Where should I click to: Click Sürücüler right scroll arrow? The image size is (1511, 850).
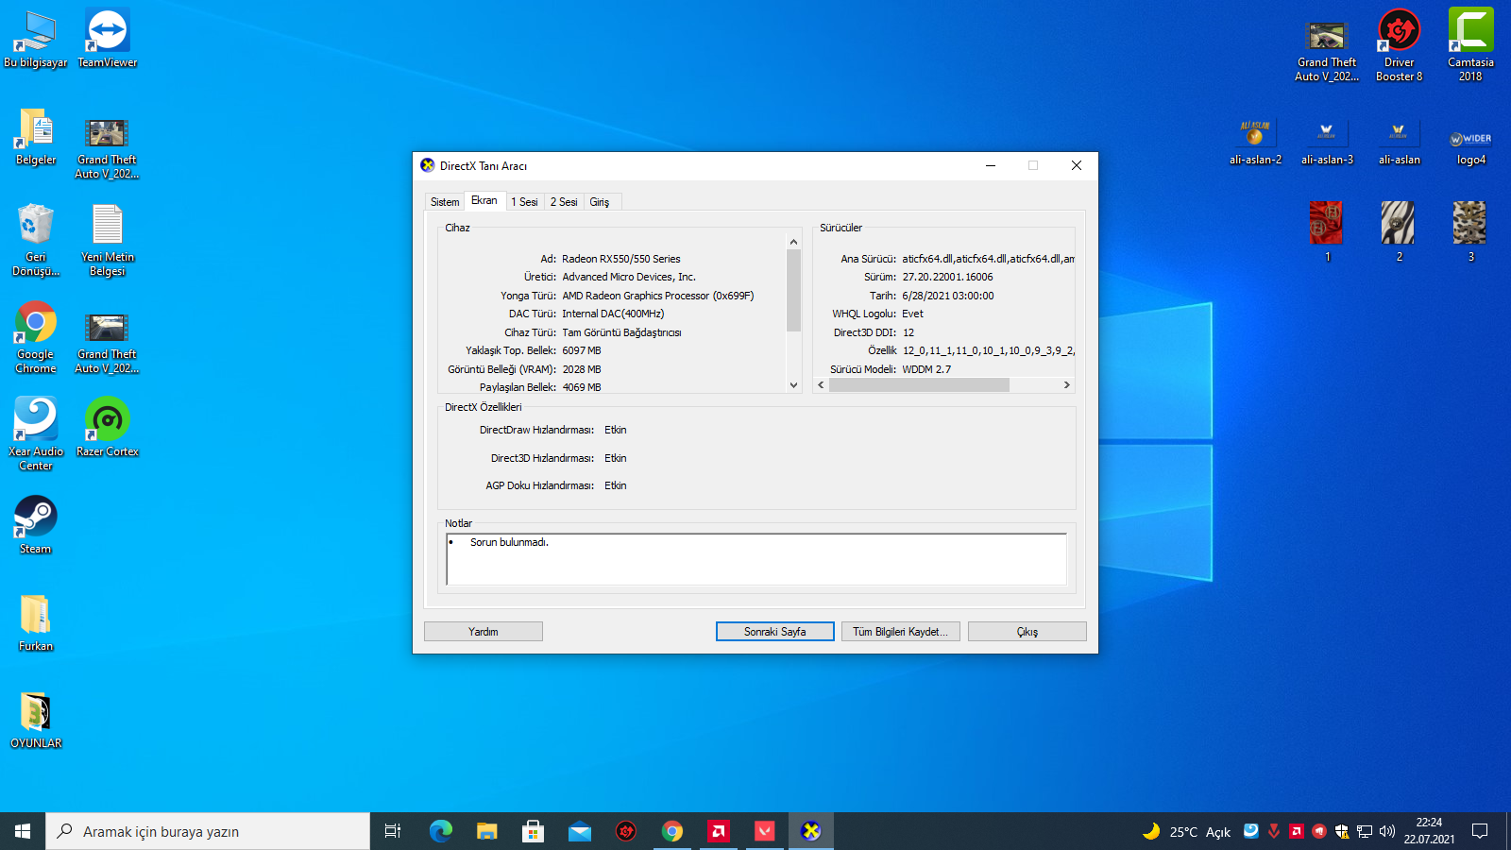(1067, 385)
